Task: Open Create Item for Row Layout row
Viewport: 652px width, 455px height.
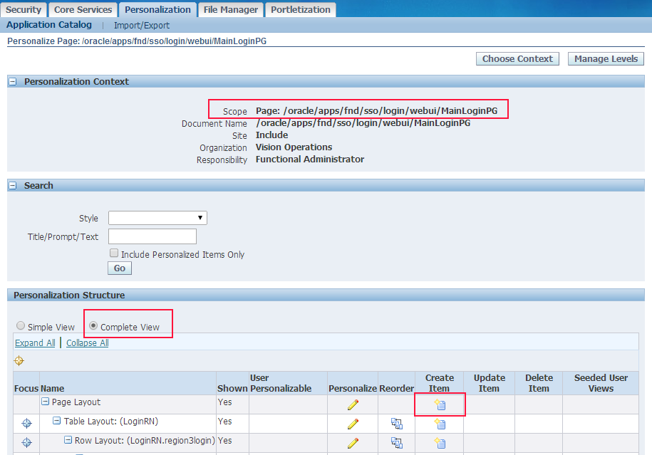Action: [x=440, y=444]
